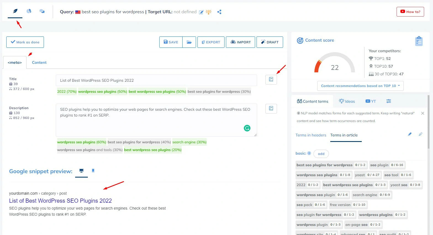Open the content editor feather tab
Viewport: 433px width, 235px height.
pos(15,11)
